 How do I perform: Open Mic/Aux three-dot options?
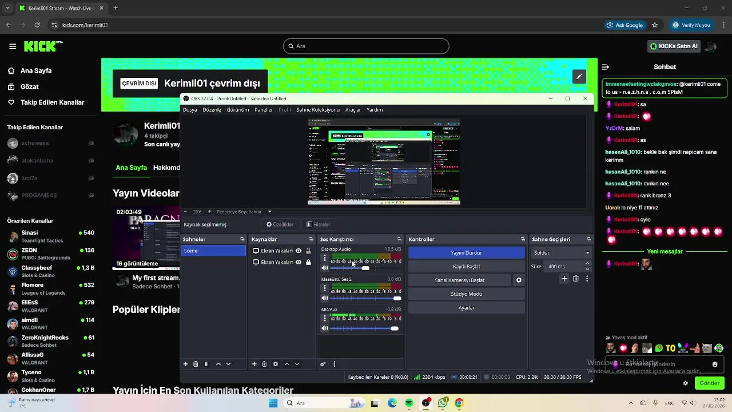click(x=325, y=318)
